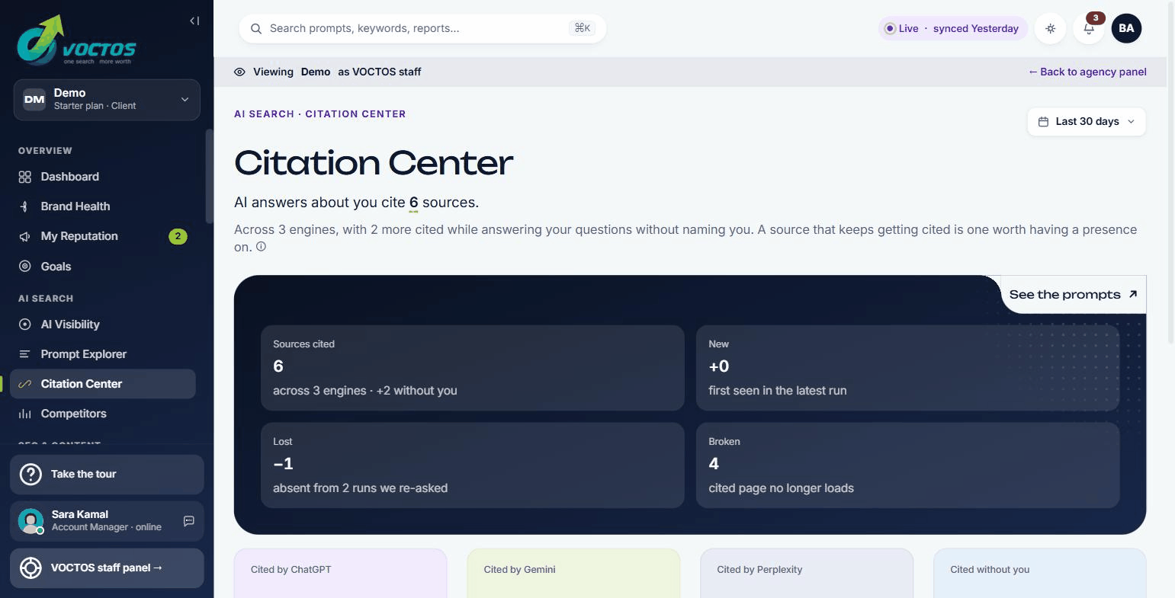1175x598 pixels.
Task: Click the info icon after description text
Action: (x=261, y=247)
